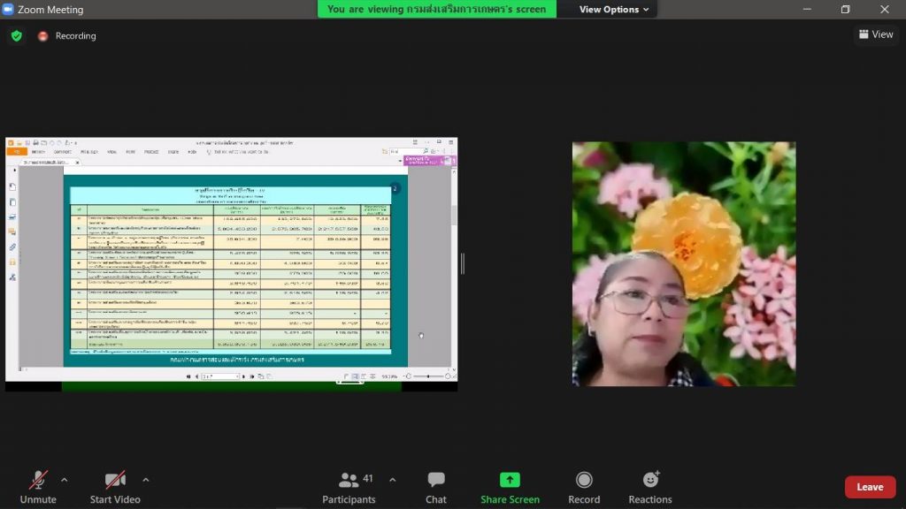Expand video options arrow beside Start Video
Screen dimensions: 906x509
[x=146, y=480]
